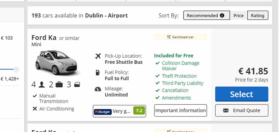Viewport: 279px width, 132px height.
Task: Sort results by Rating
Action: (x=258, y=15)
